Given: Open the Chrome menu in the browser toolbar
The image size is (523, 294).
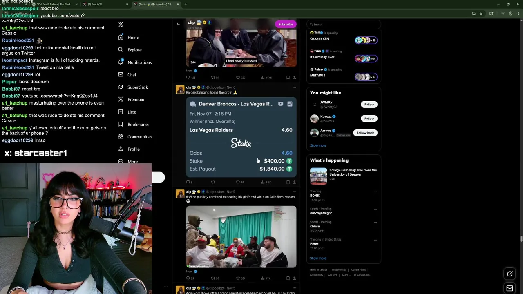Looking at the screenshot, I should (518, 13).
